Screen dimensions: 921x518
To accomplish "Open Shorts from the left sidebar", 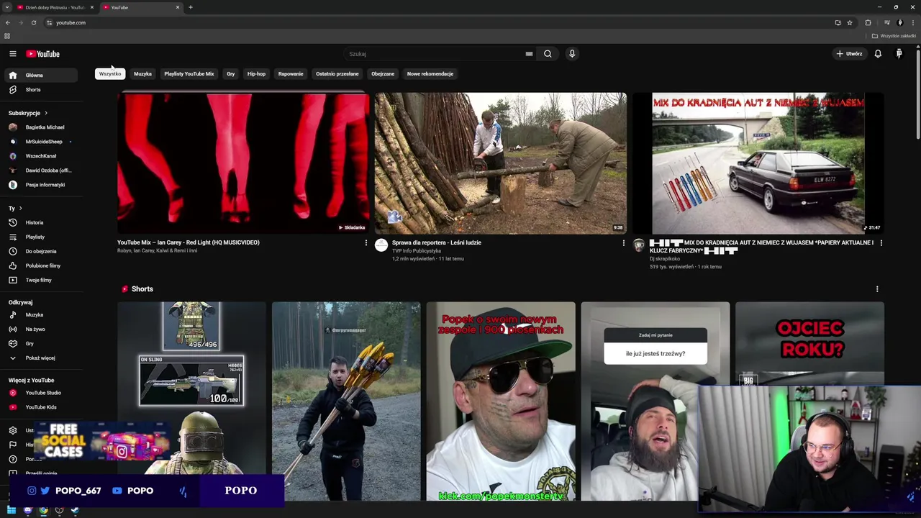I will (40, 90).
